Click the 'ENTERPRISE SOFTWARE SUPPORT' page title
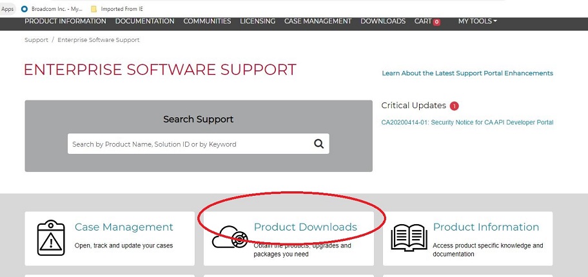Image resolution: width=588 pixels, height=277 pixels. (x=160, y=70)
